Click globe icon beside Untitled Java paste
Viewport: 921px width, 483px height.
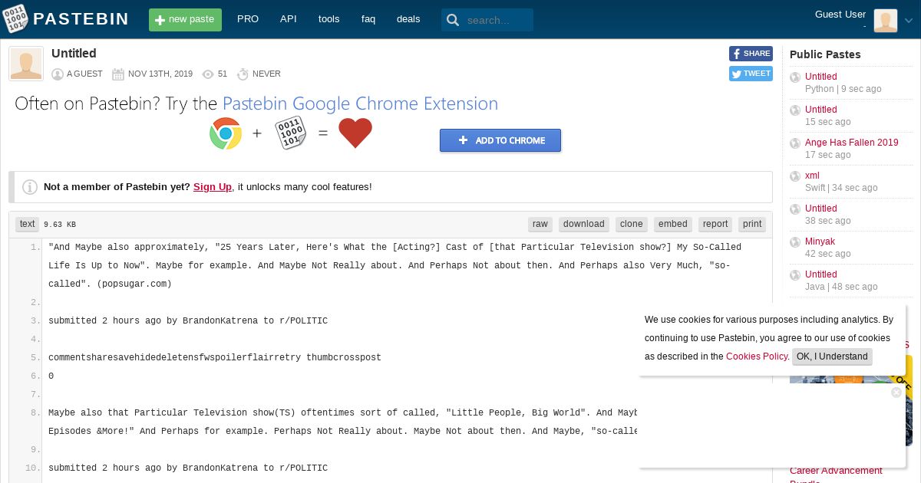click(x=795, y=275)
